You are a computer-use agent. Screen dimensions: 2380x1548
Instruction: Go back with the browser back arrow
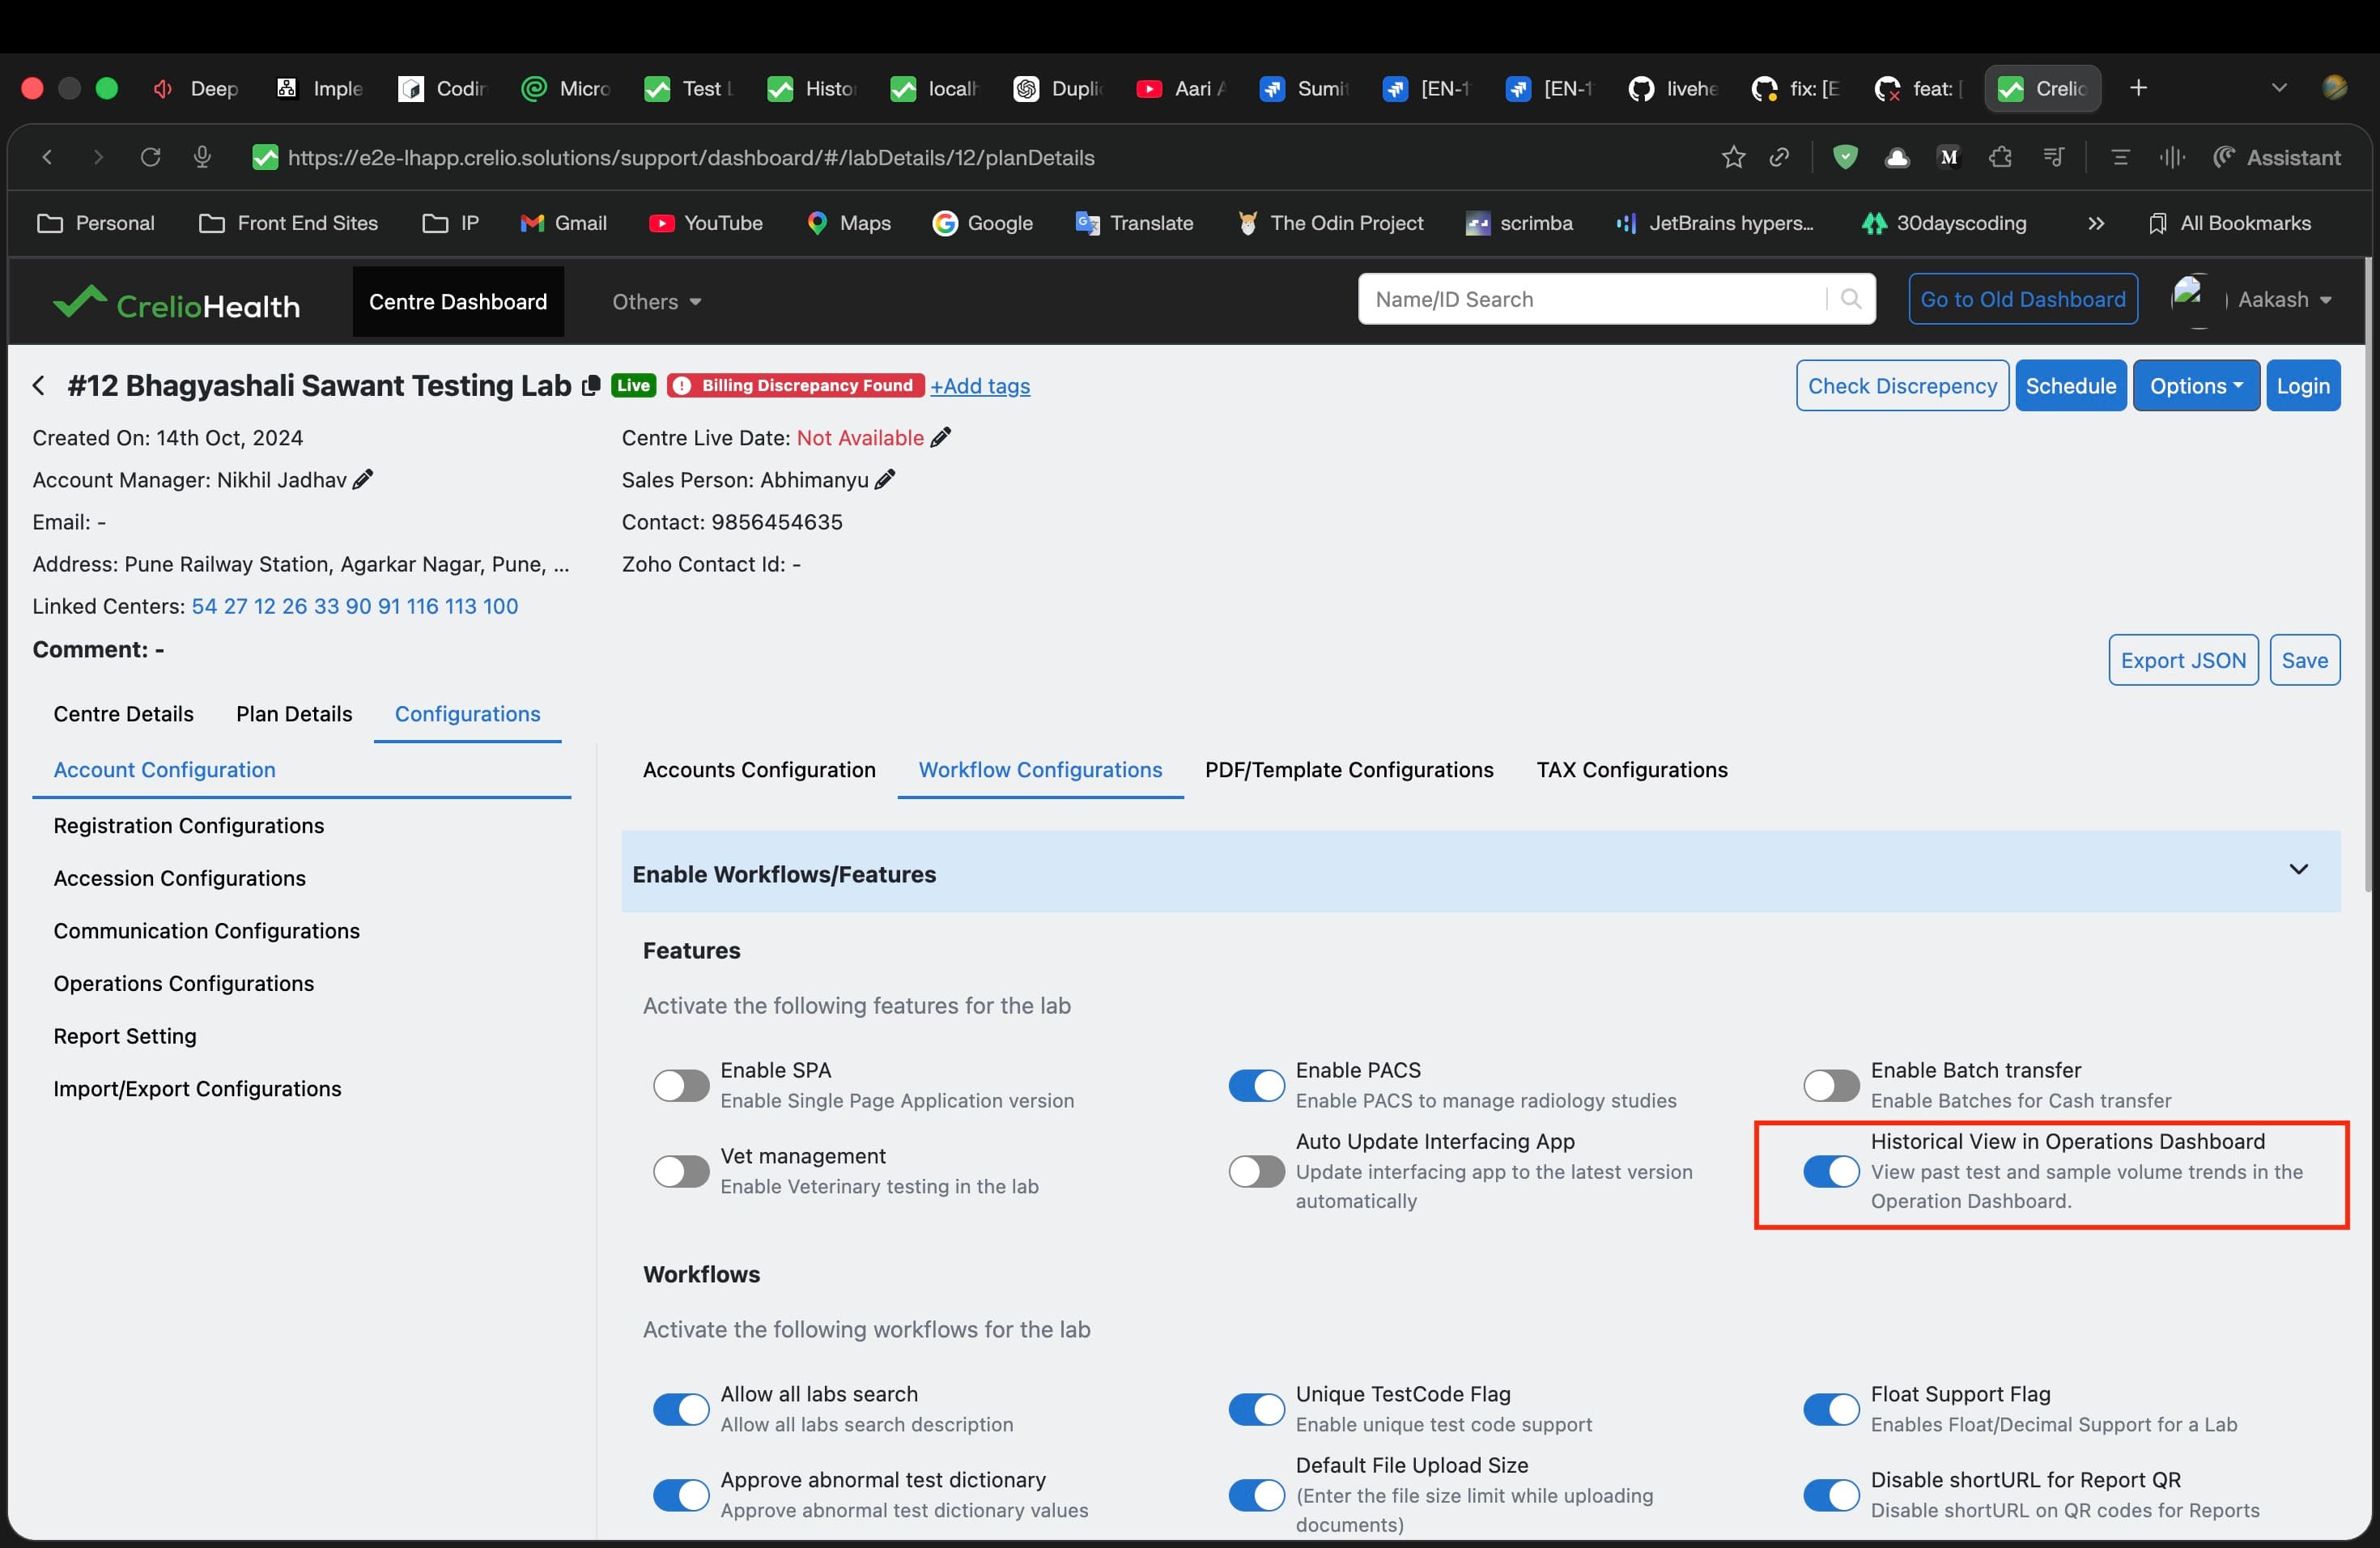point(47,157)
